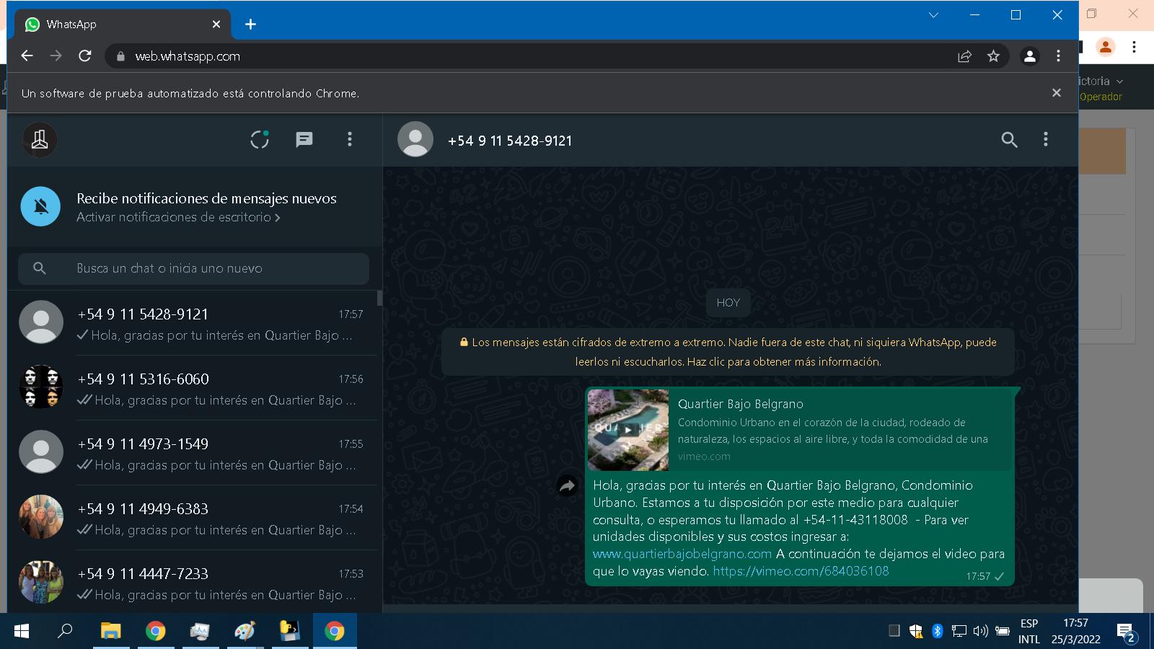Screen dimensions: 1154x649
Task: Open Chrome profile icon
Action: click(1030, 56)
